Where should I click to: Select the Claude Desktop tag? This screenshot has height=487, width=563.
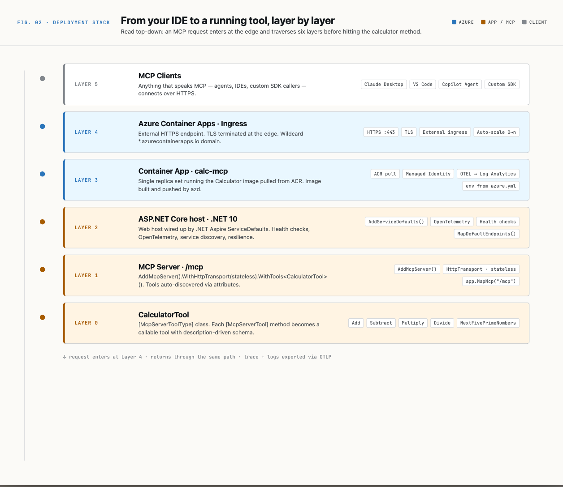[384, 84]
